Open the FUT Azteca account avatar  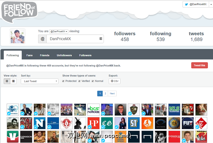[188, 123]
